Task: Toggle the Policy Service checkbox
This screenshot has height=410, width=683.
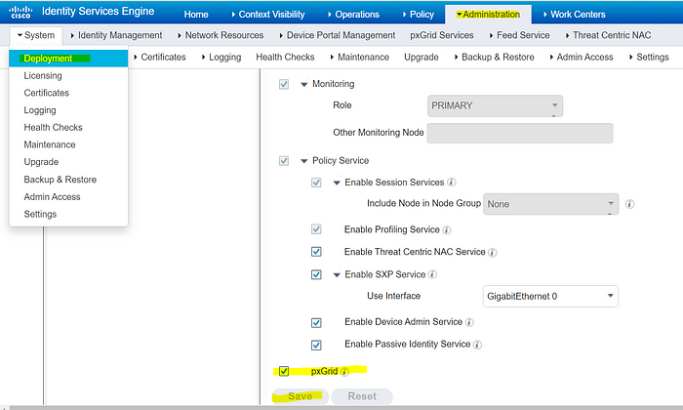Action: click(x=284, y=161)
